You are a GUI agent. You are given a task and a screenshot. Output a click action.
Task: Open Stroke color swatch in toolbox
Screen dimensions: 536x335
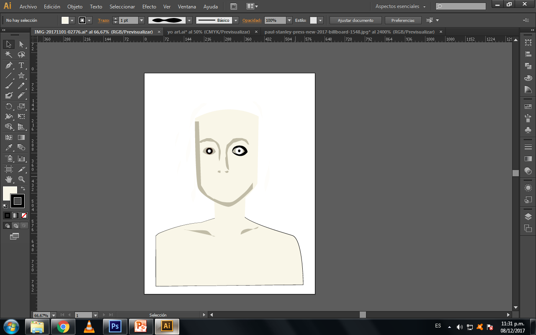(18, 201)
